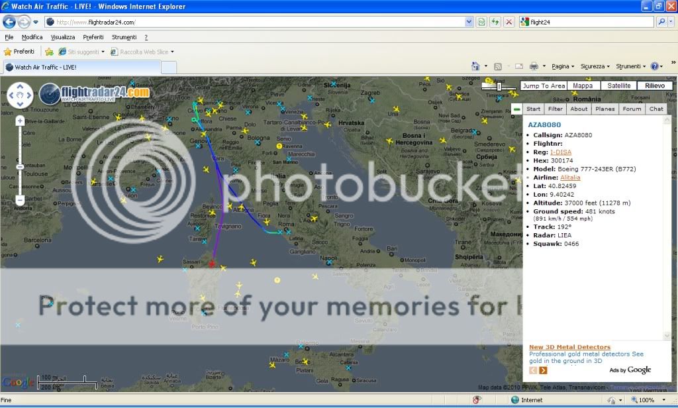Click the read mail icon
The width and height of the screenshot is (678, 408).
tap(519, 66)
